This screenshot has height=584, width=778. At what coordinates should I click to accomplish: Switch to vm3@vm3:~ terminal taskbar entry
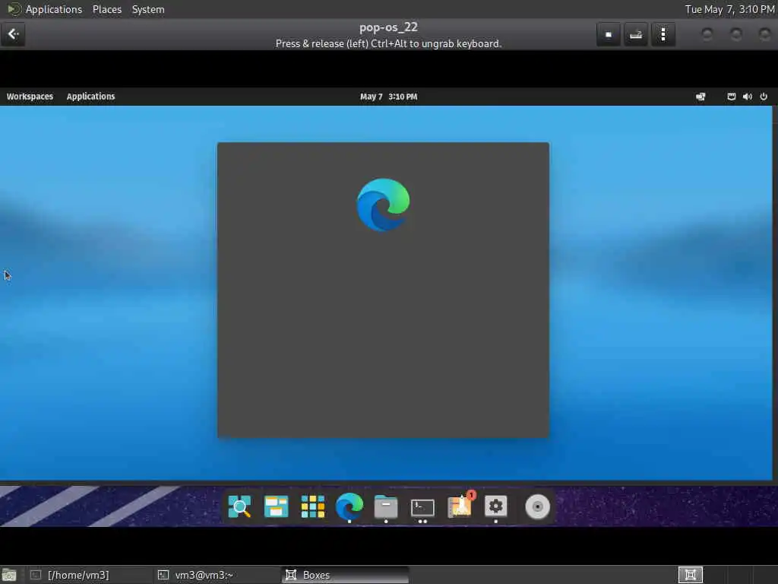(216, 575)
